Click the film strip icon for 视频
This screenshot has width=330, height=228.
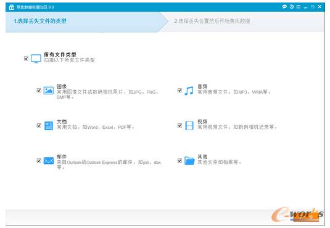pos(189,126)
